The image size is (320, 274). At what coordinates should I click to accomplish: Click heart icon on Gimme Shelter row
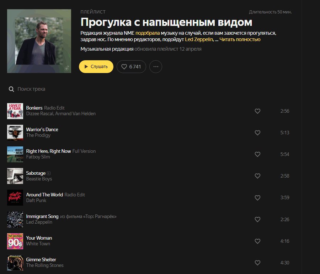(257, 263)
